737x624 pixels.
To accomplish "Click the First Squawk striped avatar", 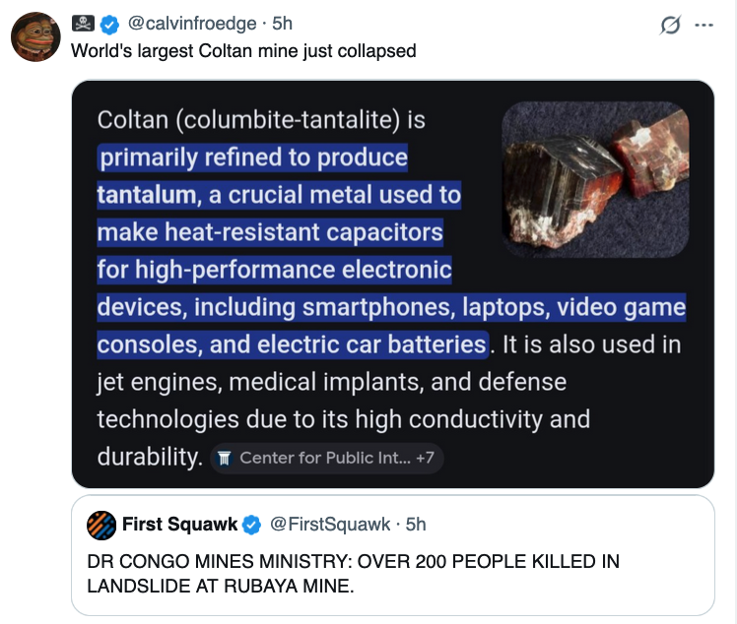I will coord(100,525).
